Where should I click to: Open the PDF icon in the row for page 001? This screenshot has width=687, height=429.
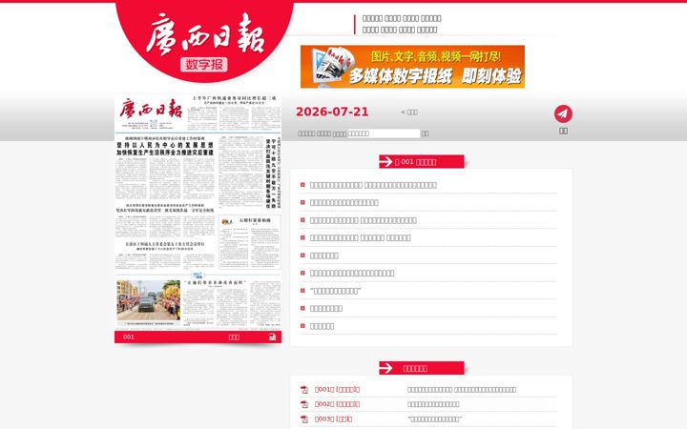pos(304,390)
